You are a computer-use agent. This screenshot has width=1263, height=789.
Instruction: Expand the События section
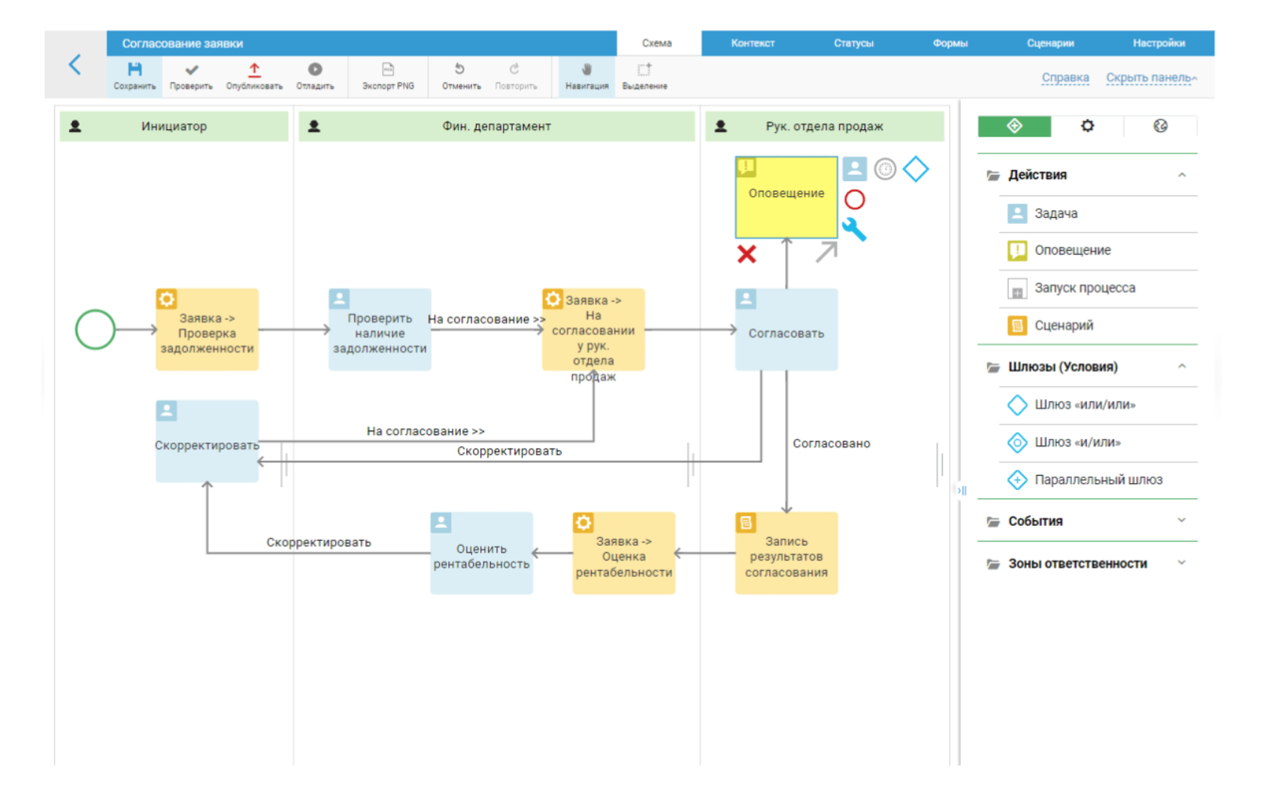click(1182, 521)
